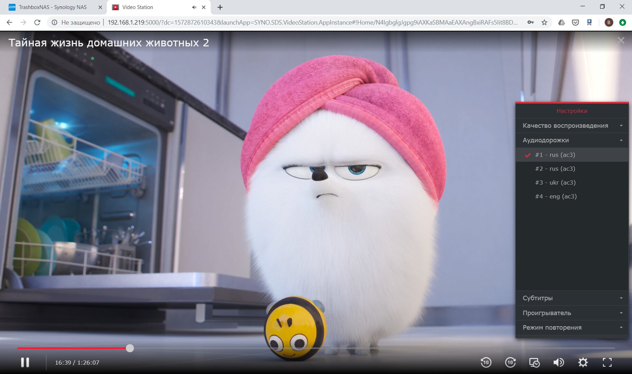The height and width of the screenshot is (374, 632).
Task: Enter fullscreen mode
Action: tap(607, 362)
